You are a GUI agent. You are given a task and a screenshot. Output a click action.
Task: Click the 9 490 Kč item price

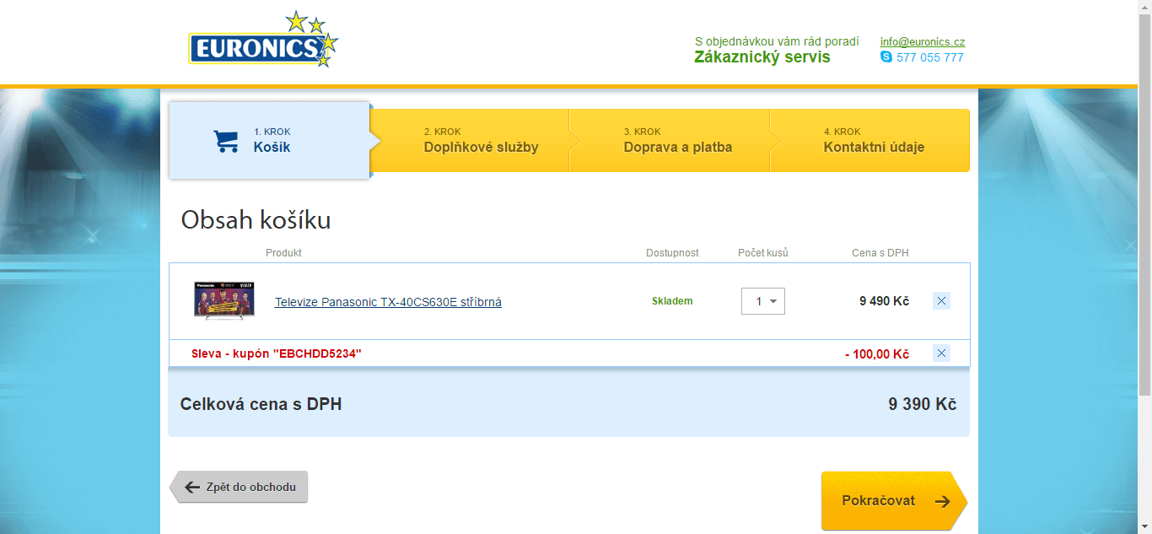(884, 301)
